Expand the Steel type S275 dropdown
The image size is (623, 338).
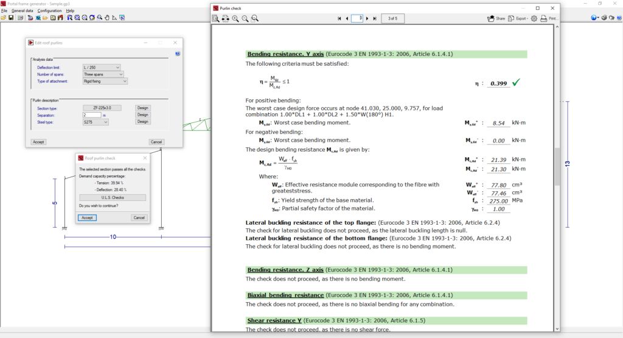[x=96, y=122]
